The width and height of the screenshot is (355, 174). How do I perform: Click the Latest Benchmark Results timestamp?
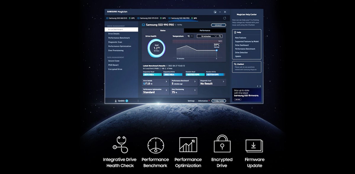pos(177,66)
